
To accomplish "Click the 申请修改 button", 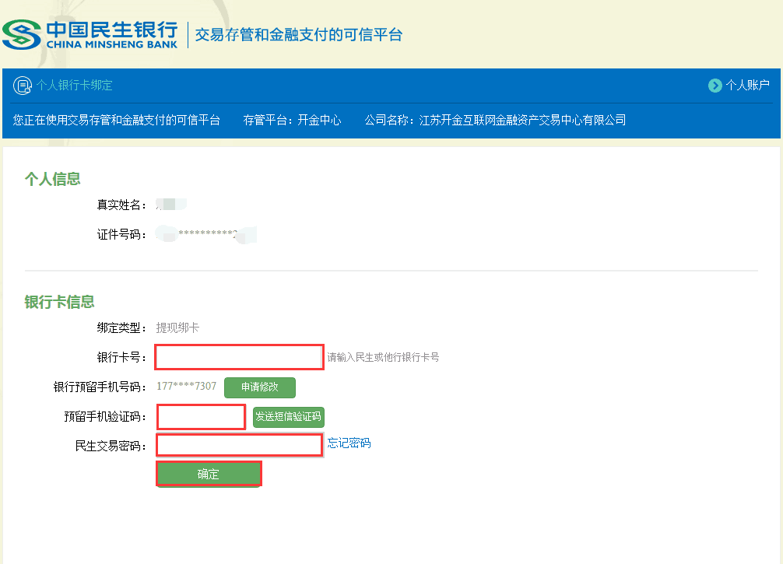I will (x=260, y=387).
